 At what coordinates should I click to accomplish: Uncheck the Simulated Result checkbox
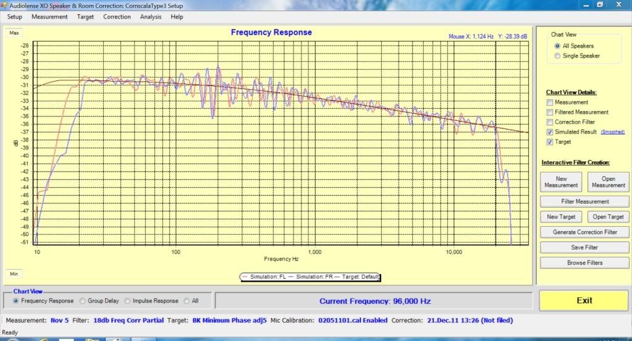[x=550, y=132]
